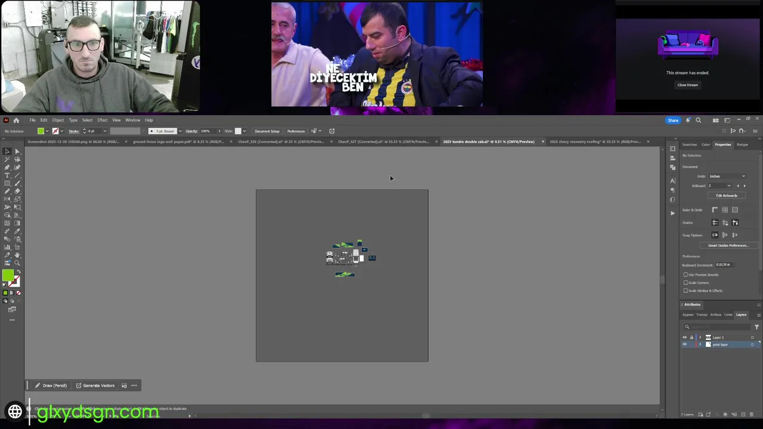Open the Window menu

[x=133, y=120]
